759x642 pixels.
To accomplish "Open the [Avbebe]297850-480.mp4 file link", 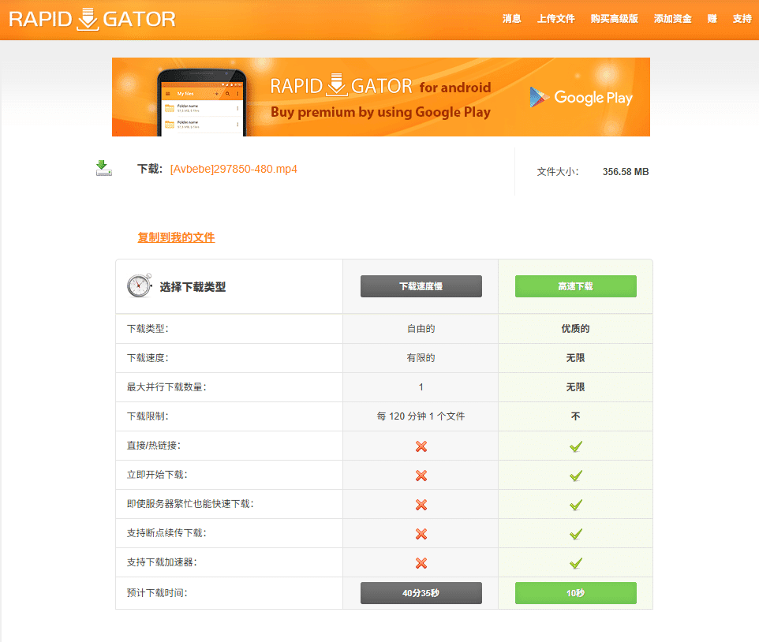I will coord(234,169).
